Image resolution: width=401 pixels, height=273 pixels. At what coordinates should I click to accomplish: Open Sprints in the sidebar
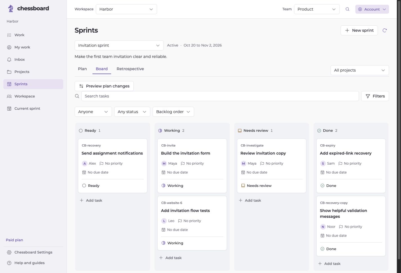tap(33, 84)
